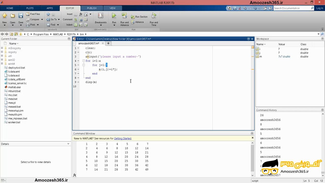This screenshot has height=183, width=325.
Task: Switch to the HOME tab
Action: point(10,8)
